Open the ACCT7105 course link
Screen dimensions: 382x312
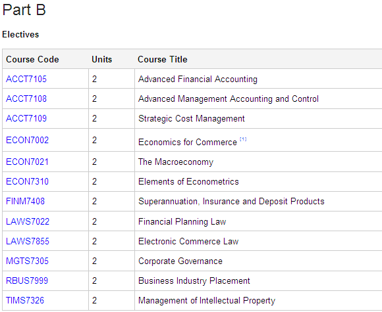26,79
